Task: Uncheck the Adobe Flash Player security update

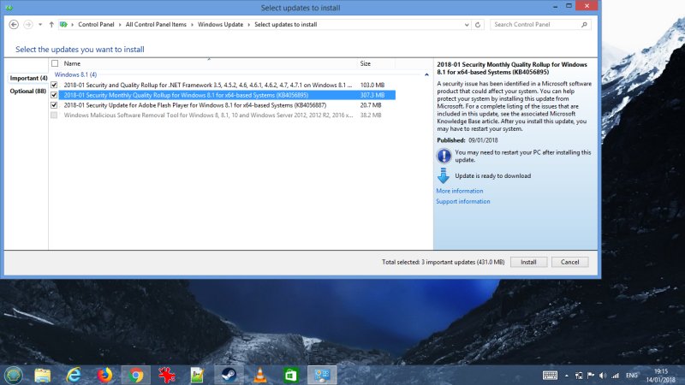Action: [x=55, y=104]
